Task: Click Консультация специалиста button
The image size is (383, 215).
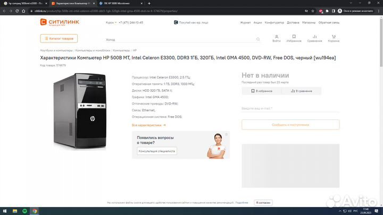Action: point(157,151)
